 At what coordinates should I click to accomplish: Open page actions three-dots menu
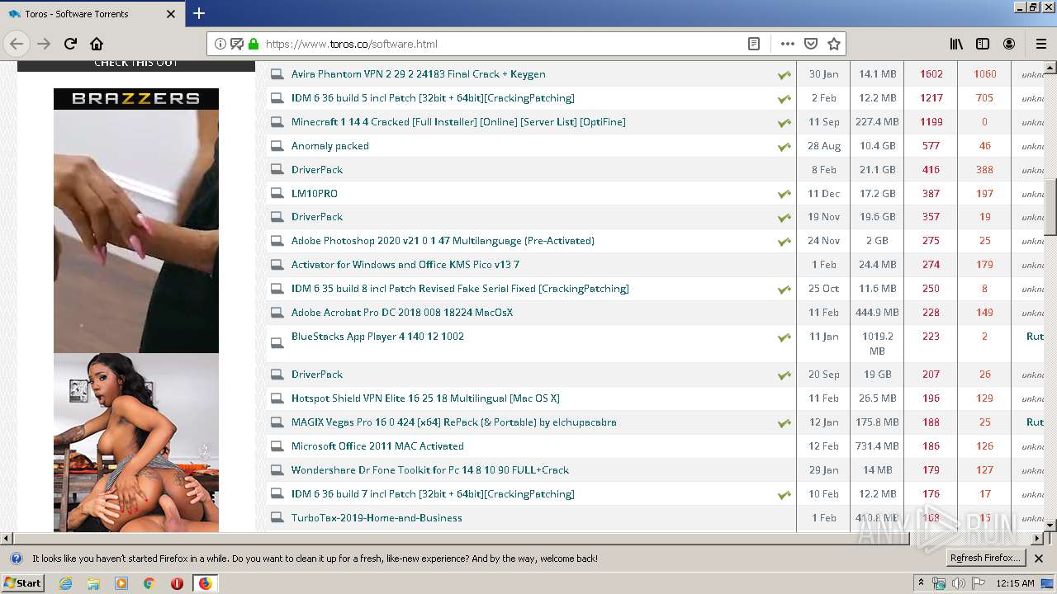(x=788, y=44)
